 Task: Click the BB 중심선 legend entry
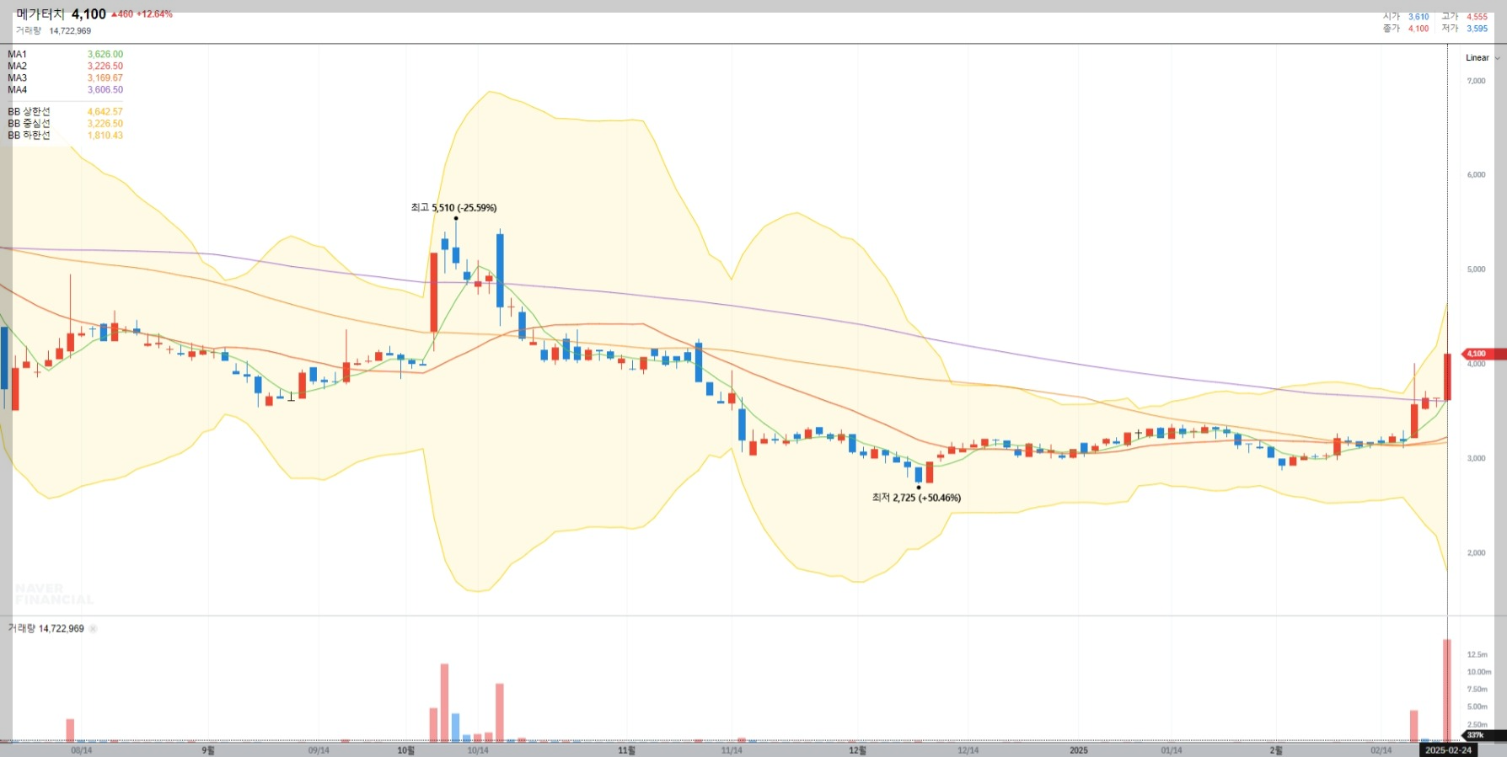(66, 124)
